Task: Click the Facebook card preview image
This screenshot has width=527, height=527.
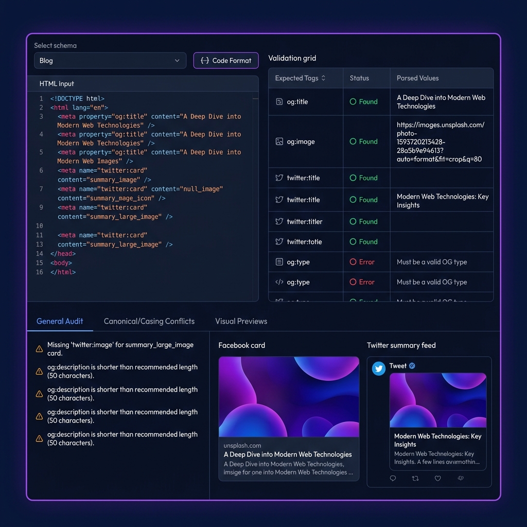Action: [x=289, y=397]
